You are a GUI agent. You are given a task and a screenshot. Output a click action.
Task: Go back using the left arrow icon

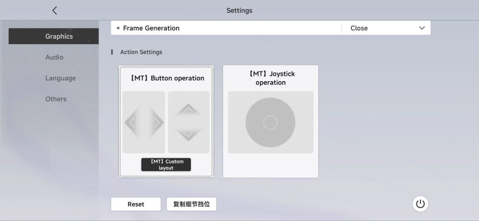[55, 10]
